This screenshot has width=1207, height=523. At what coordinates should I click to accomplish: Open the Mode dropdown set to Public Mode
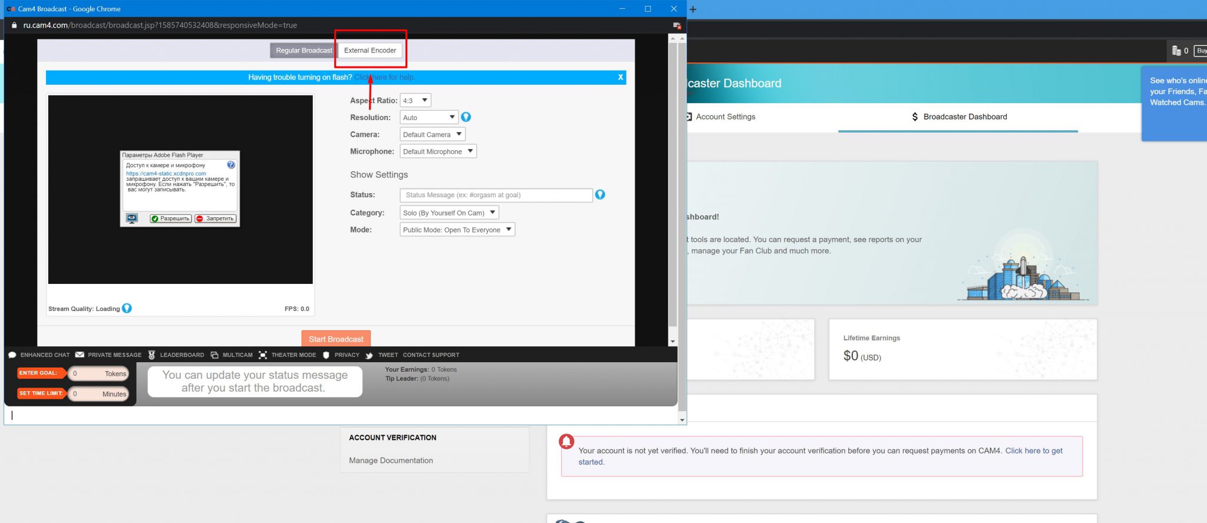(457, 230)
